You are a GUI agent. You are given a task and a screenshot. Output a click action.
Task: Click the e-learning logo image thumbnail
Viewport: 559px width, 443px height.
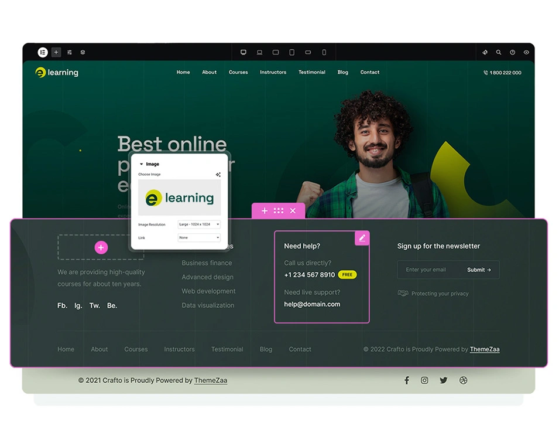[x=179, y=198]
